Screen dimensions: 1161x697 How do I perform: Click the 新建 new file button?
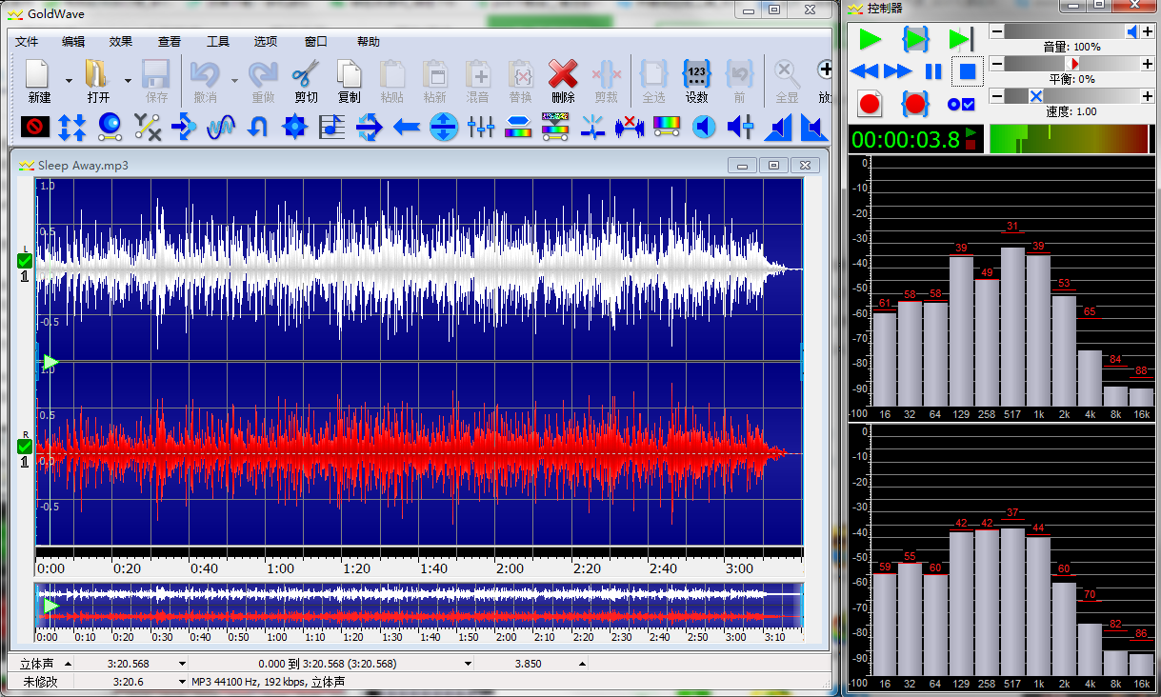click(38, 75)
